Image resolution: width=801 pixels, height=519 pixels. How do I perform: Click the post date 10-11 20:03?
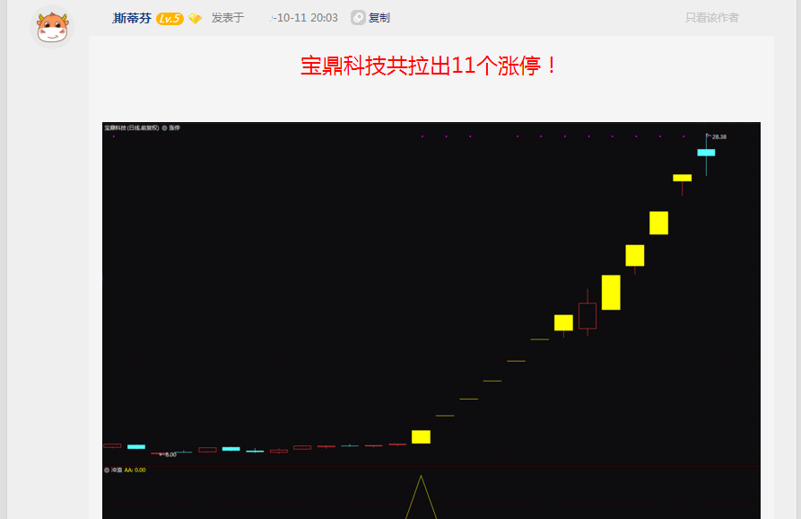pos(304,18)
